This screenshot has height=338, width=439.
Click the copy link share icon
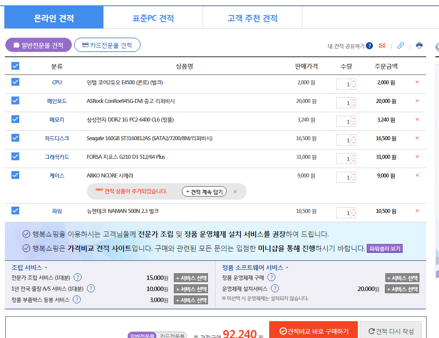(x=400, y=46)
